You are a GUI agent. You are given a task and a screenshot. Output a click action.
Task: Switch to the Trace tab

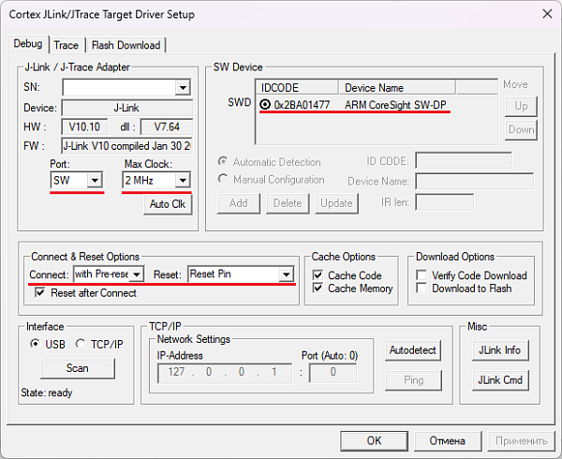coord(66,45)
